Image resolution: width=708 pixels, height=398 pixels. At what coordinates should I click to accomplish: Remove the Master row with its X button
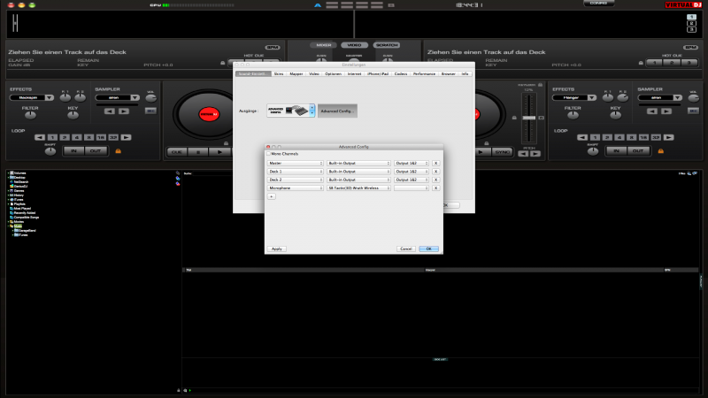click(x=435, y=164)
